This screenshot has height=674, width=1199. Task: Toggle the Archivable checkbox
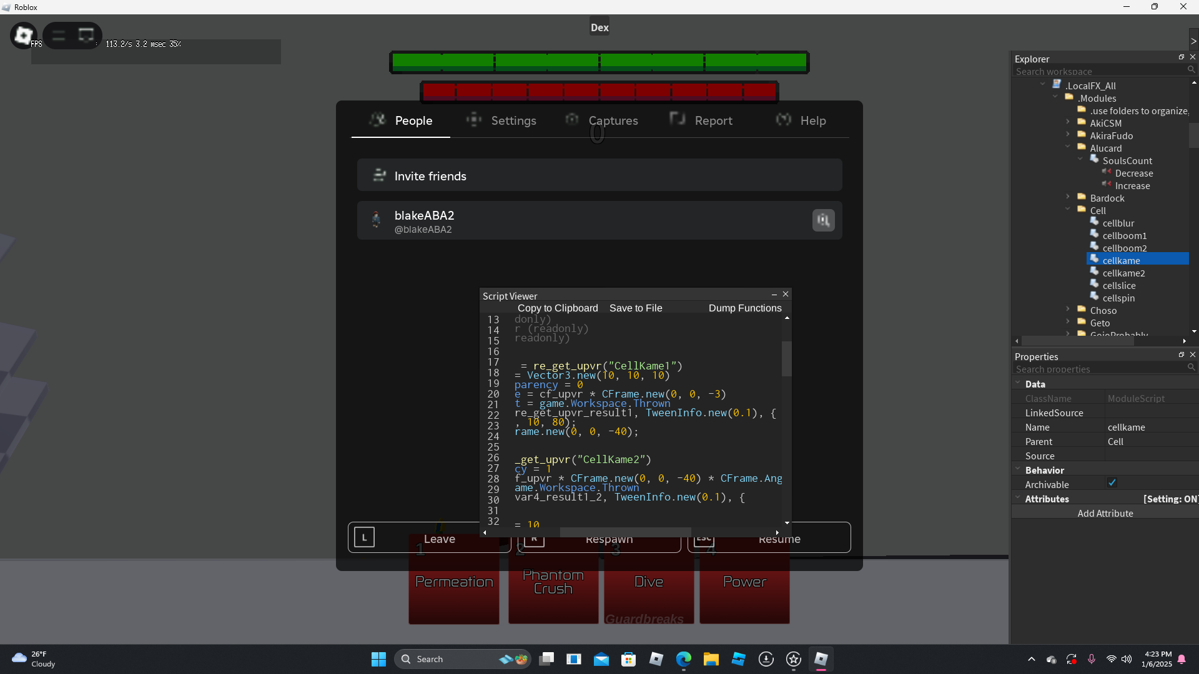point(1112,483)
